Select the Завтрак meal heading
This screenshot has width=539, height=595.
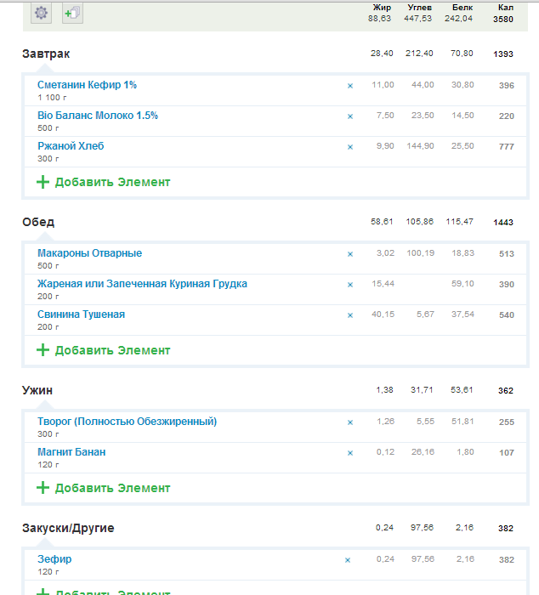coord(46,54)
